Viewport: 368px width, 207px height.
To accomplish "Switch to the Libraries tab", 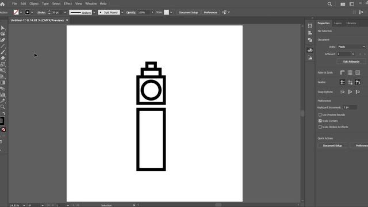I will tap(351, 23).
